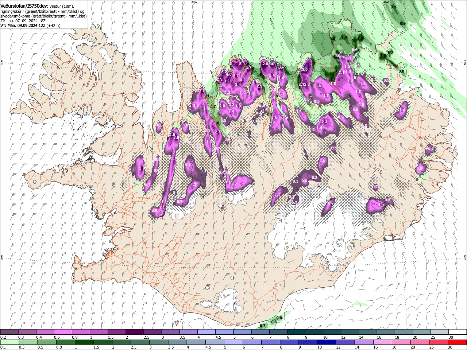Click the '(+42 h)' forecast offset text
467x350 pixels.
coord(53,26)
